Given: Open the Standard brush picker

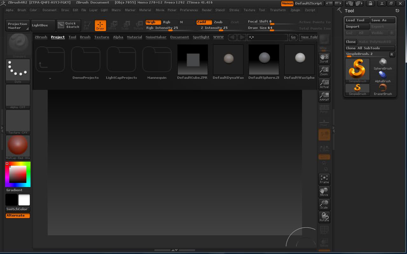Looking at the screenshot, I should (18, 45).
